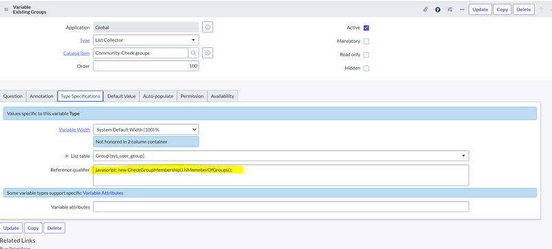Click the Variable Width label link
This screenshot has width=552, height=249.
pyautogui.click(x=74, y=130)
